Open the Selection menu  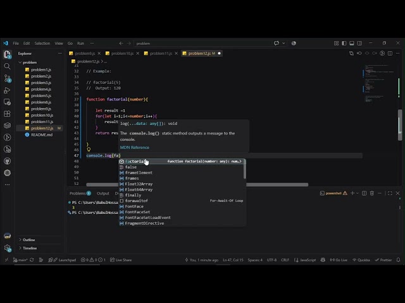(42, 44)
